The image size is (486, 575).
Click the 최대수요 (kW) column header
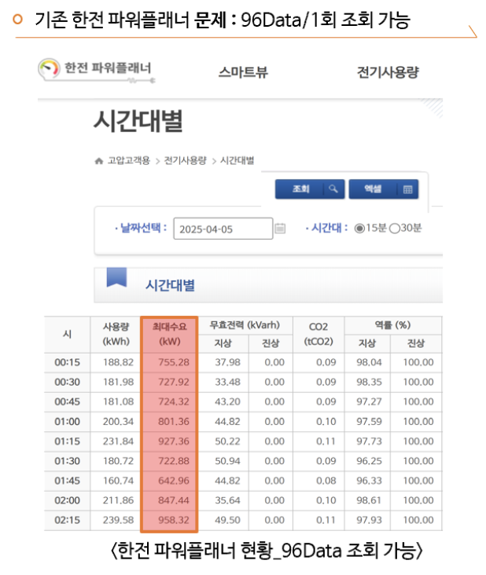tap(169, 335)
